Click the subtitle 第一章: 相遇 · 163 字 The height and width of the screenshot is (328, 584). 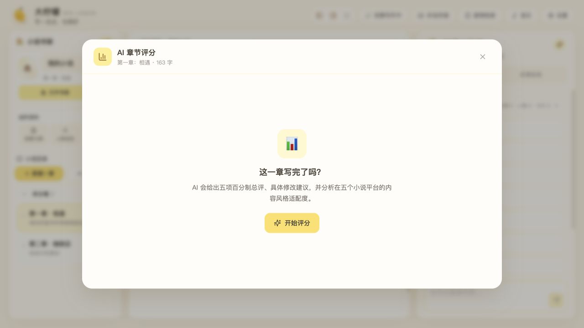145,62
